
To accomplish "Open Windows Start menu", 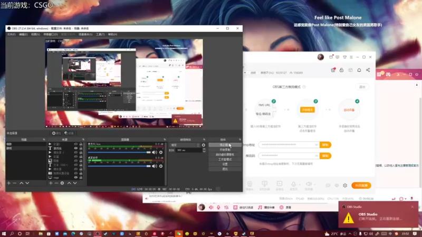I will point(4,234).
